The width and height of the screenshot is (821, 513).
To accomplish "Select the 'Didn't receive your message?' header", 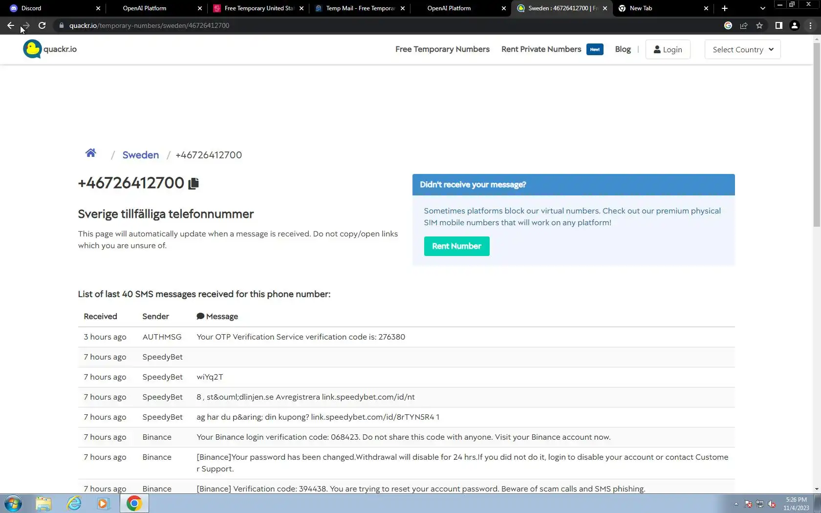I will coord(573,185).
